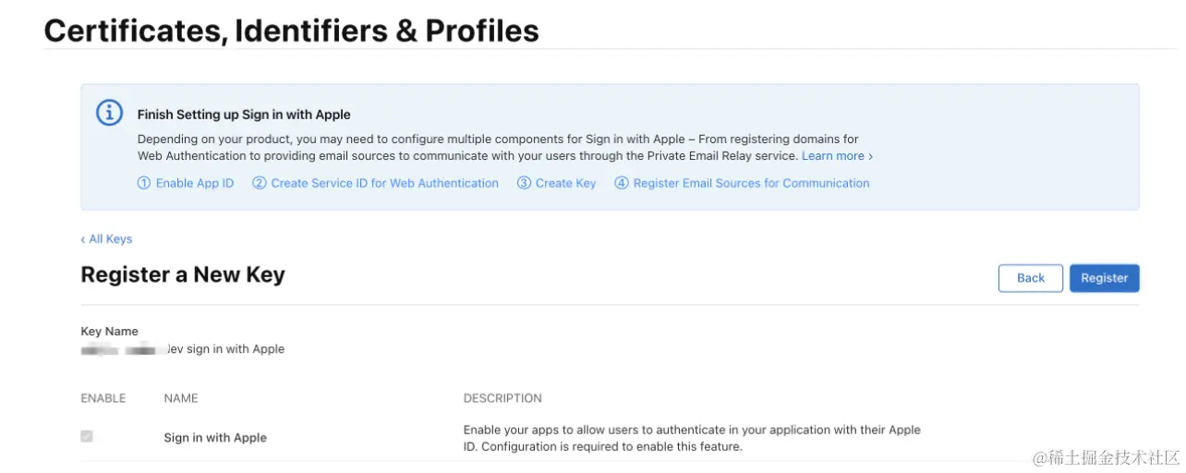Toggle the Sign in with Apple checkbox
This screenshot has height=473, width=1186.
[x=87, y=437]
